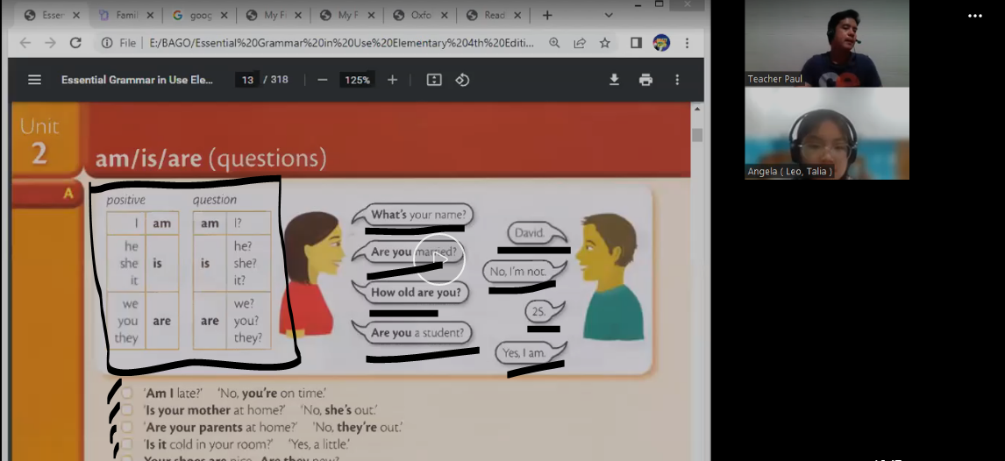Click the sentence 'Am I late?'
This screenshot has height=461, width=1005.
coord(173,394)
